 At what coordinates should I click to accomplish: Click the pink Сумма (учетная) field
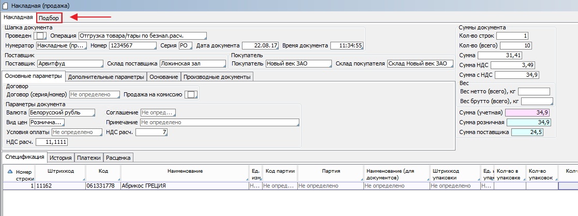527,112
